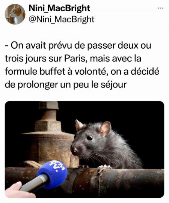Open the three-dot more options menu
The image size is (169, 203).
(x=160, y=8)
